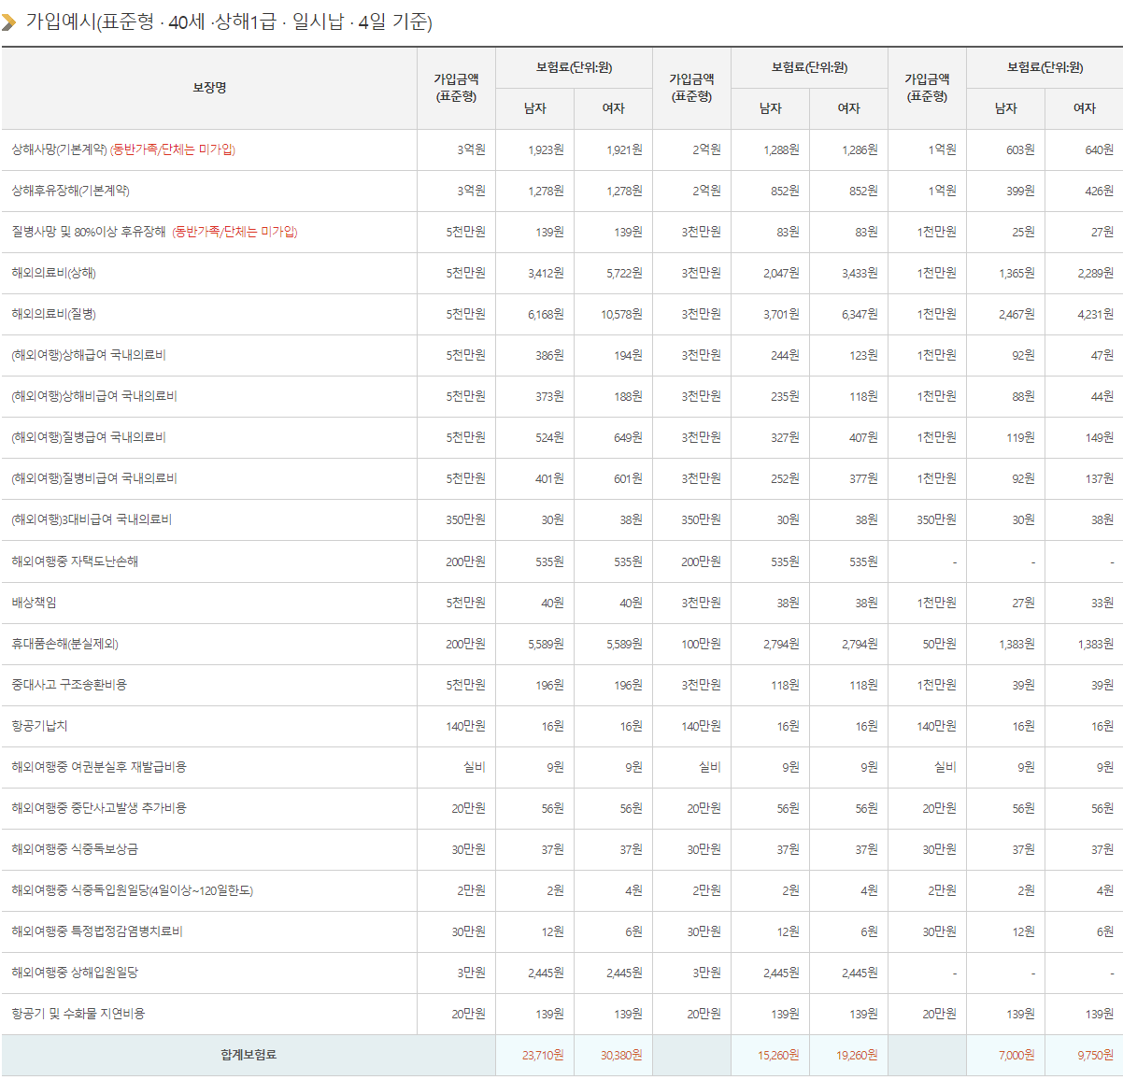The height and width of the screenshot is (1080, 1123).
Task: Click the 15,260원 total premium value
Action: 778,1056
